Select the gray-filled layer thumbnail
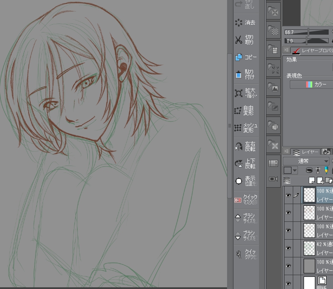This screenshot has width=333, height=289. pos(309,266)
